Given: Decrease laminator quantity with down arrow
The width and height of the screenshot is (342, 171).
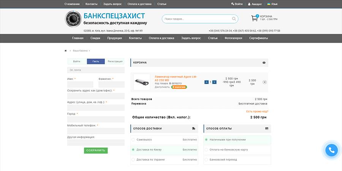Looking at the screenshot, I should (214, 82).
